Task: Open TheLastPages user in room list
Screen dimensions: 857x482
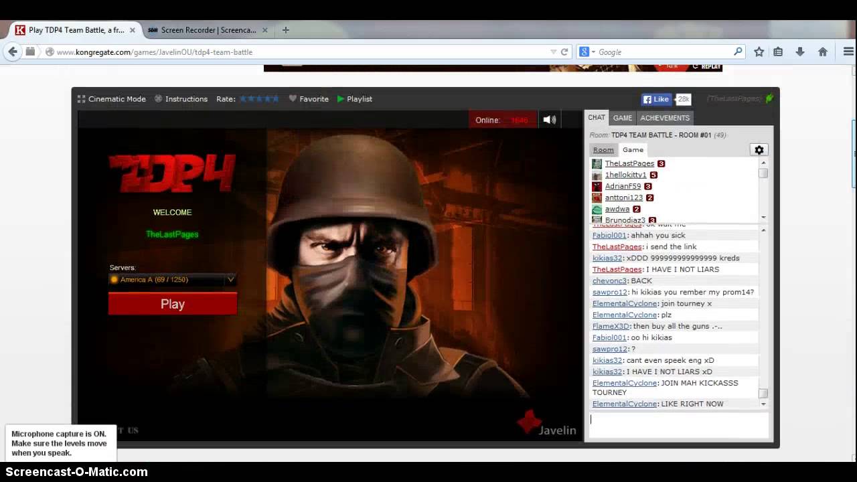Action: (x=629, y=163)
